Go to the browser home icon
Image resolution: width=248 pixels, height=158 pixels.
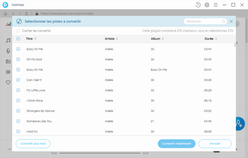(x=6, y=14)
